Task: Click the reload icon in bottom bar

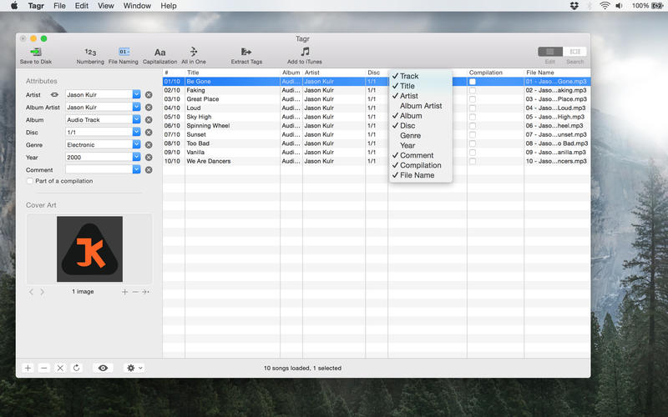Action: click(x=76, y=368)
